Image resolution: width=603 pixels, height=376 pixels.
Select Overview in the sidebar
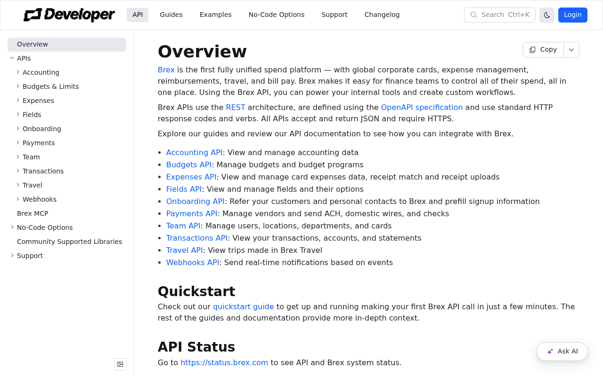(x=67, y=45)
